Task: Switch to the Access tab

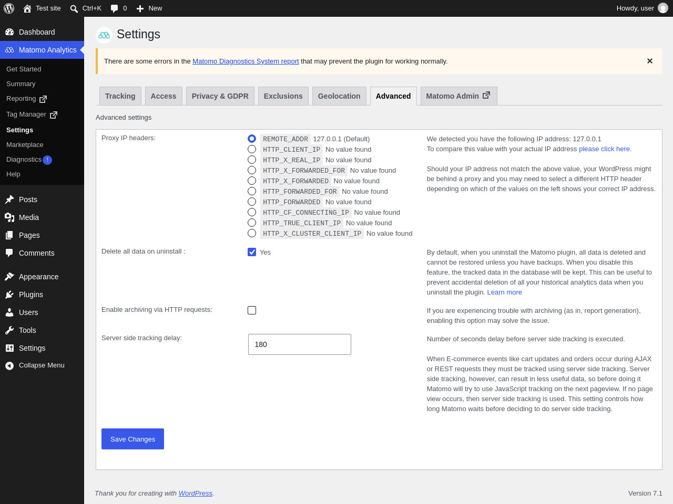Action: [164, 96]
